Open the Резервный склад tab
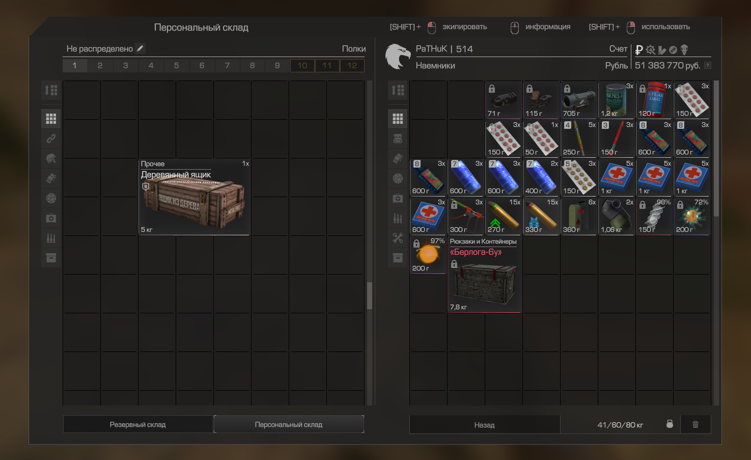 [x=137, y=424]
